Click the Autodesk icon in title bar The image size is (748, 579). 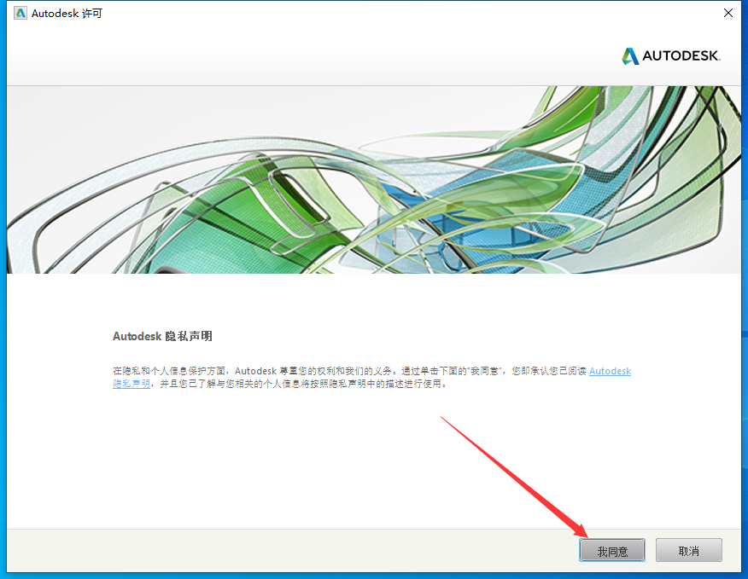click(20, 14)
